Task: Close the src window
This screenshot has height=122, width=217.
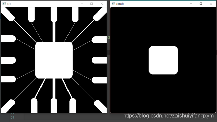Action: coord(102,4)
